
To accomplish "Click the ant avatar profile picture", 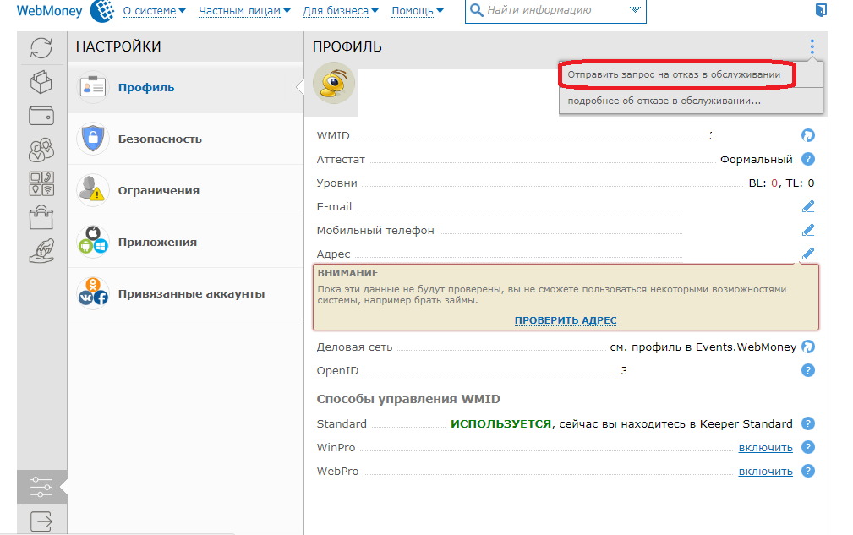I will [x=334, y=83].
